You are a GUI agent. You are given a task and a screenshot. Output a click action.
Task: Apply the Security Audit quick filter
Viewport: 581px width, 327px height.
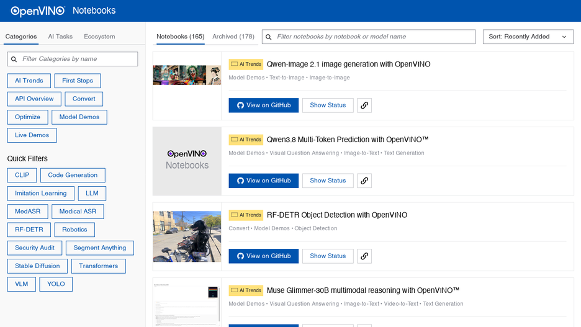coord(35,248)
